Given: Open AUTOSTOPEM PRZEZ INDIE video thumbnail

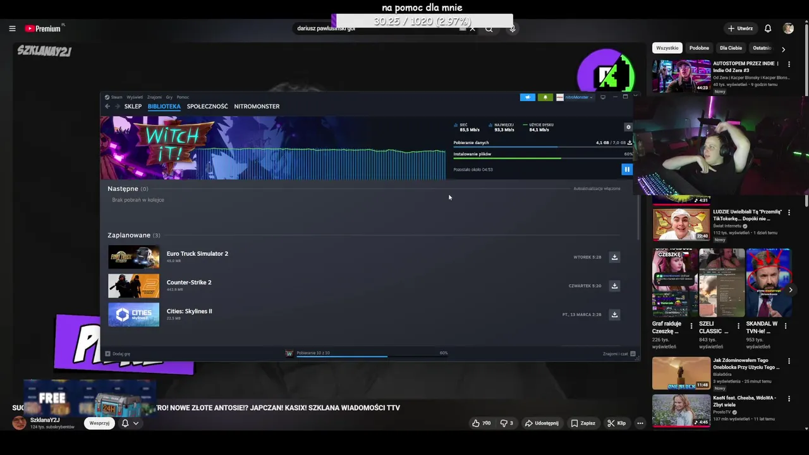Looking at the screenshot, I should pos(681,76).
